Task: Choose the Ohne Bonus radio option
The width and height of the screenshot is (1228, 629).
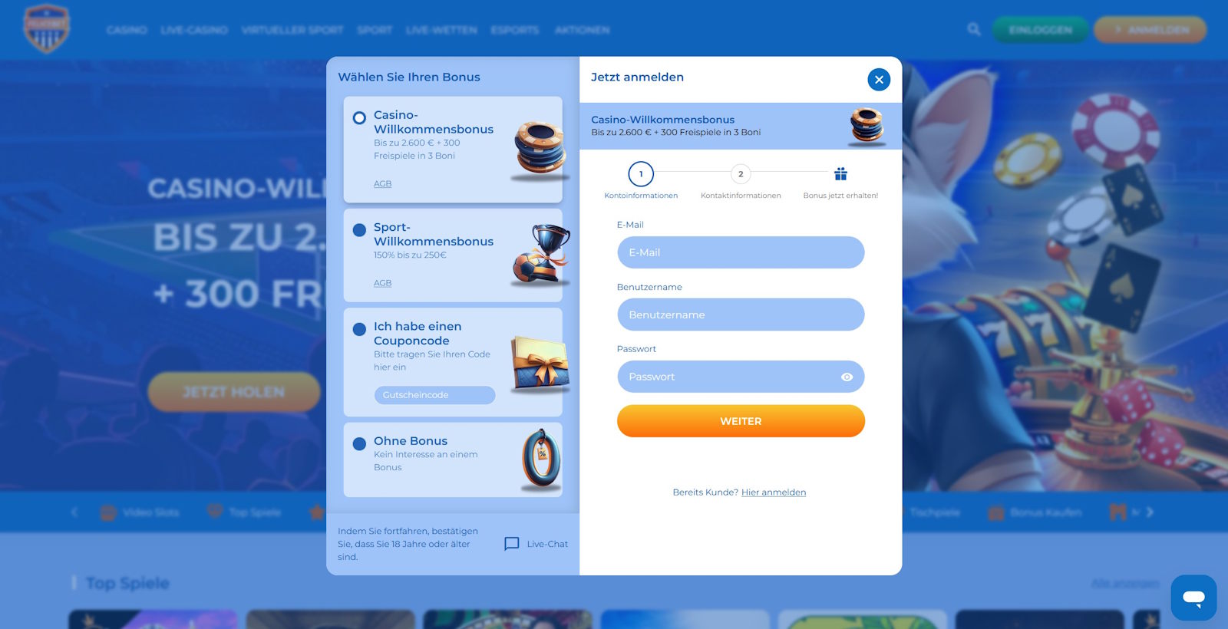Action: (x=359, y=444)
